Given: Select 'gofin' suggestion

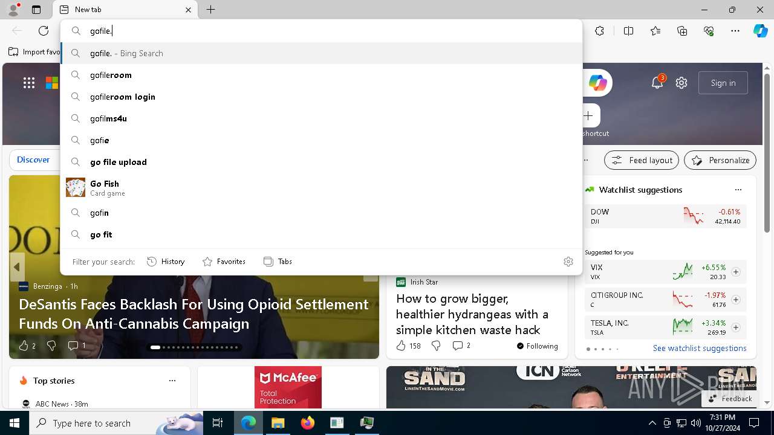Looking at the screenshot, I should [321, 213].
